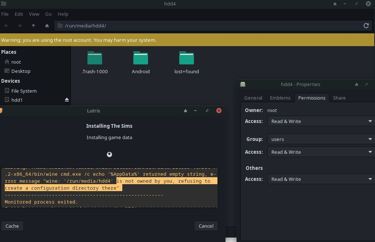Open the Go menu
Viewport: 375px width, 242px height.
(48, 14)
